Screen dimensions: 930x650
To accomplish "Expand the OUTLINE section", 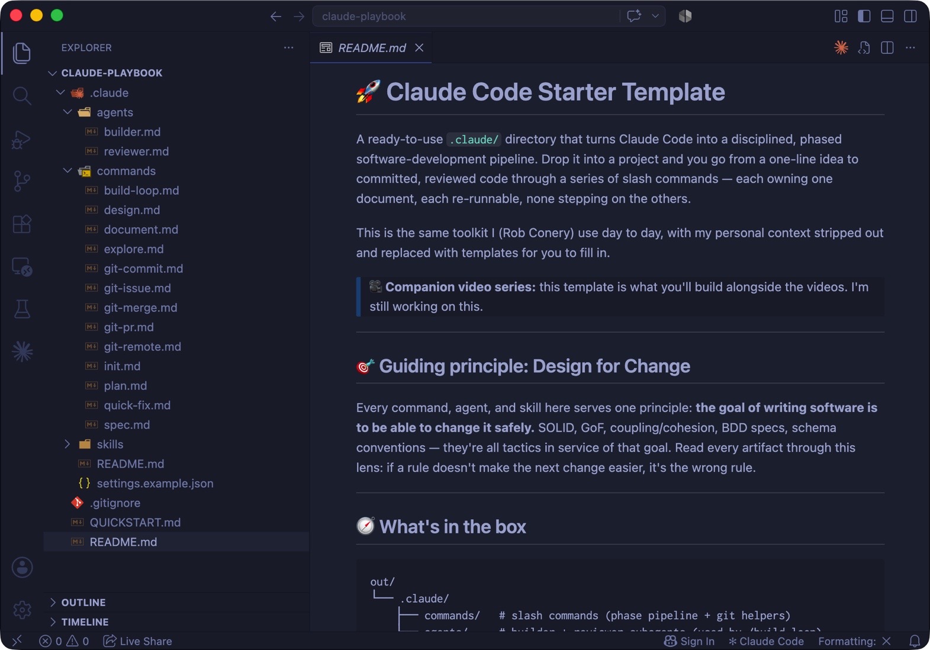I will pos(83,602).
